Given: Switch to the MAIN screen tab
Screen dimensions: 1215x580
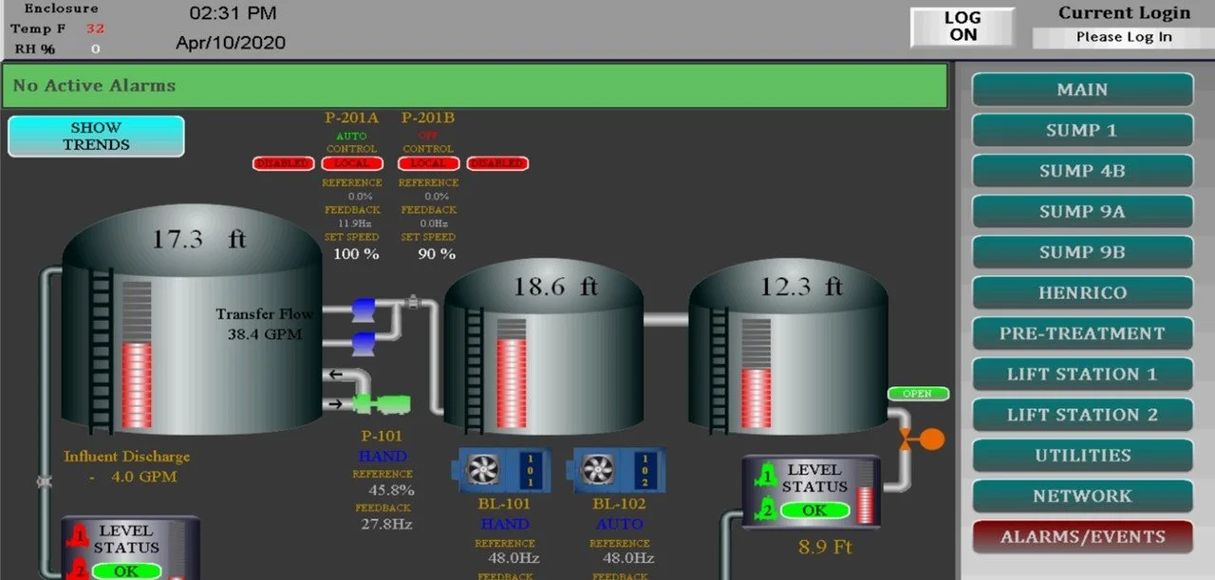Looking at the screenshot, I should [1081, 89].
